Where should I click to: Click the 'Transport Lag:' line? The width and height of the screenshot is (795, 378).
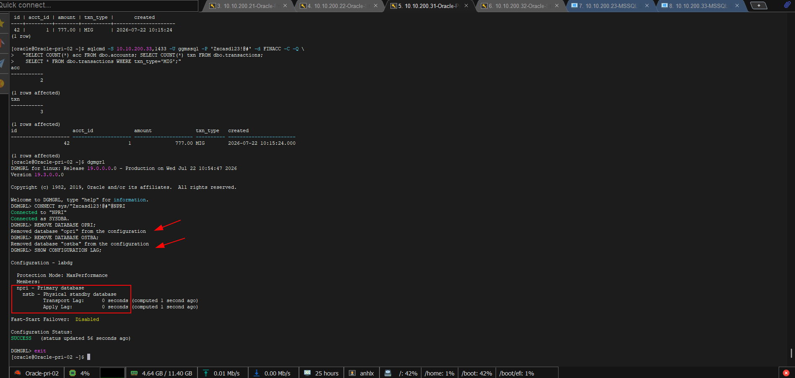pos(120,300)
